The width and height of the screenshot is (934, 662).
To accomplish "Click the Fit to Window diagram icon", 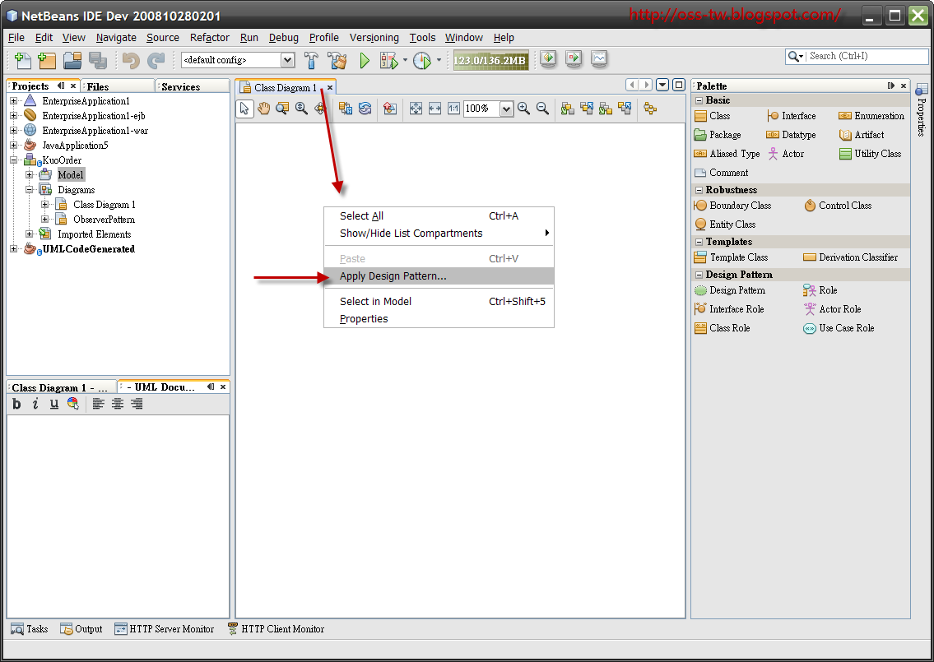I will 416,109.
